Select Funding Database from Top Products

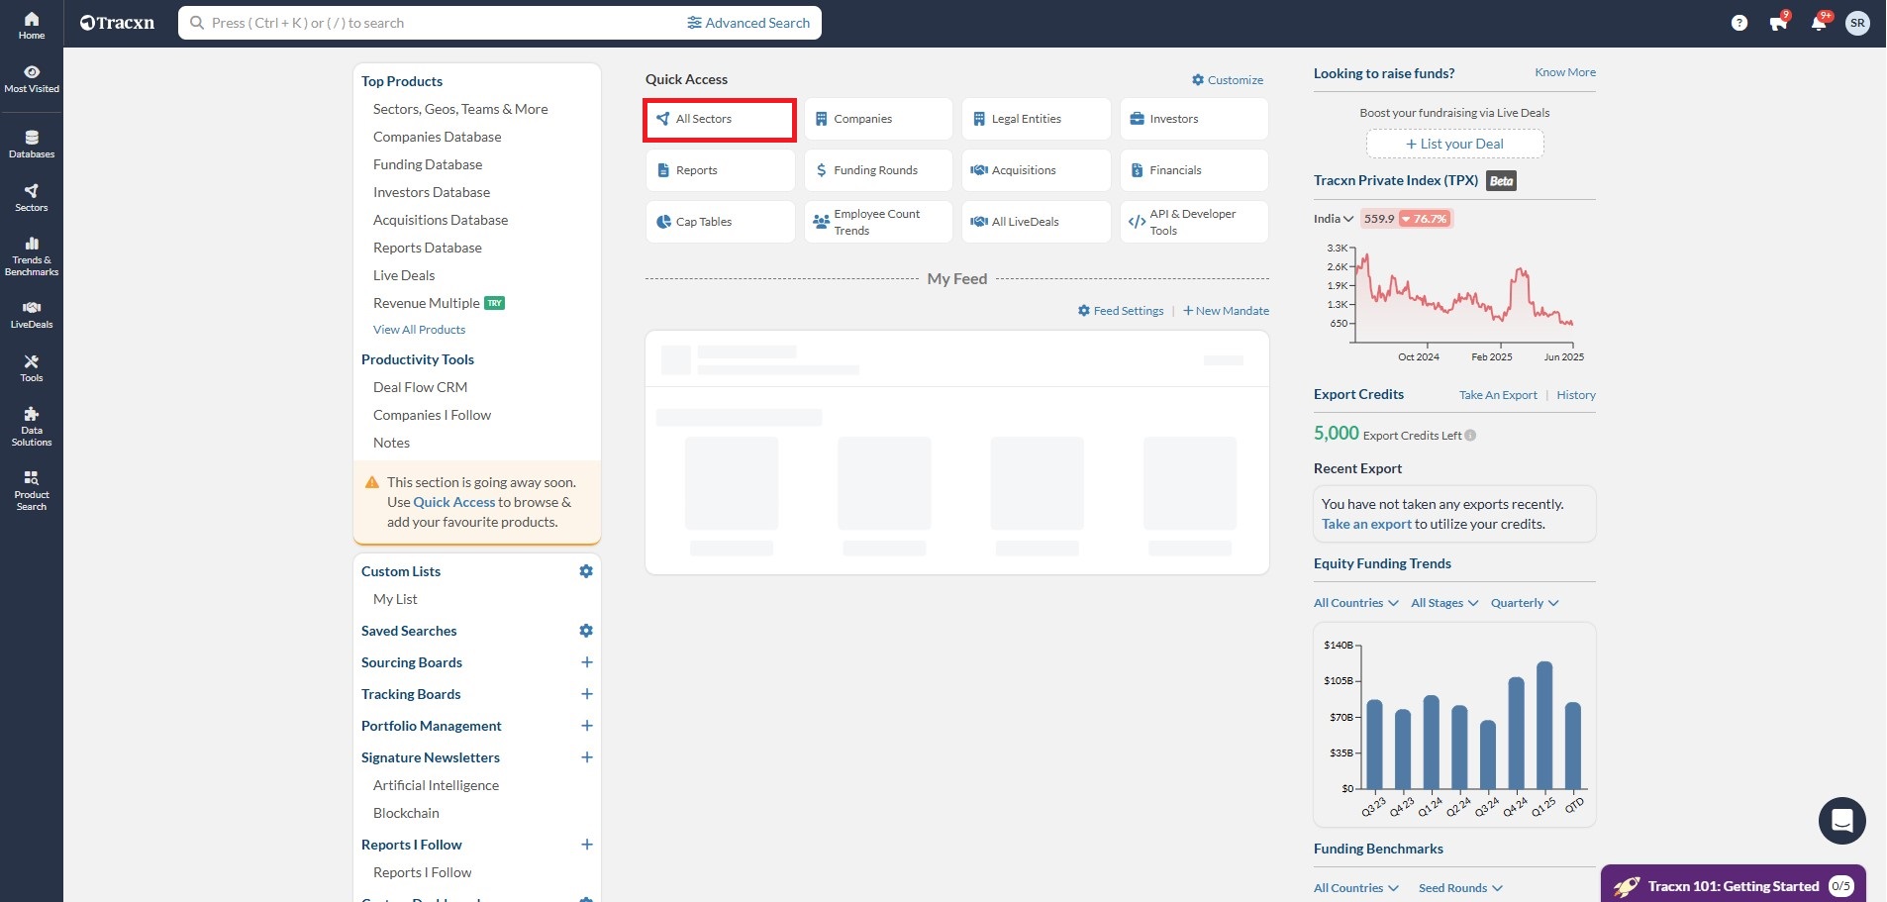pos(428,164)
